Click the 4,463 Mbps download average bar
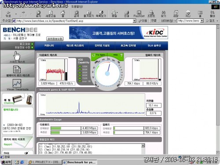Screen dimensions: 220x165 (x=66, y=128)
